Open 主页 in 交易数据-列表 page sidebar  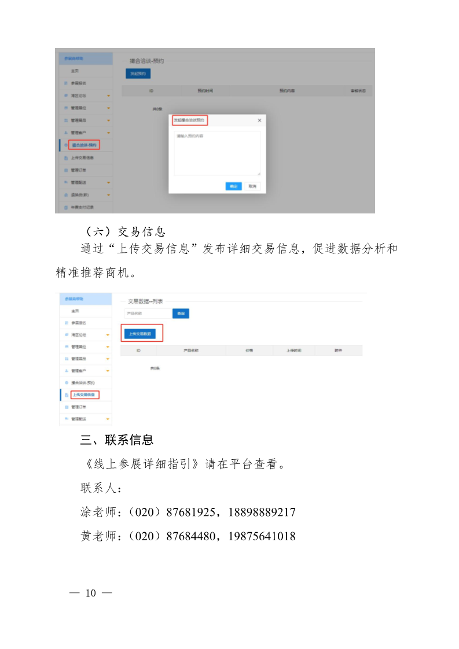coord(75,311)
